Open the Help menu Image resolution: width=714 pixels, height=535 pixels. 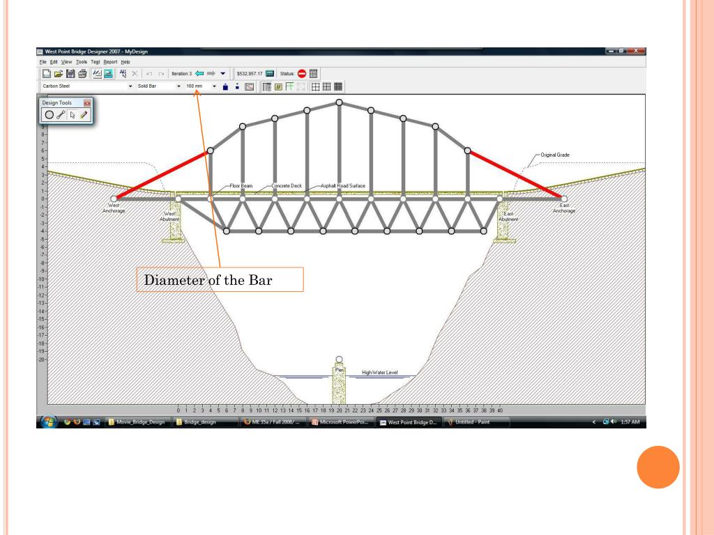(126, 62)
